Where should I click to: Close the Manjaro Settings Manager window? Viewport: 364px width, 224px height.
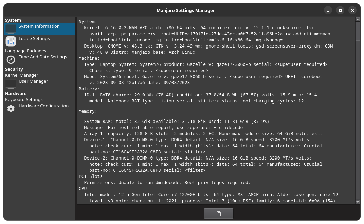pyautogui.click(x=352, y=10)
